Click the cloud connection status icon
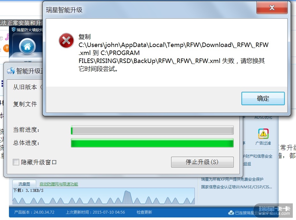 (x=231, y=213)
